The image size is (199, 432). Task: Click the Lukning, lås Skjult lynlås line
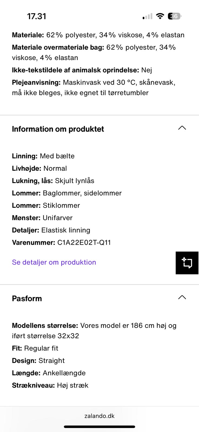[x=53, y=181]
